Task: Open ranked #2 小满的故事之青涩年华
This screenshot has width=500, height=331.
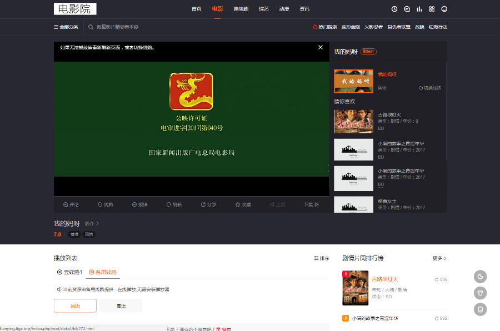Action: pyautogui.click(x=375, y=318)
